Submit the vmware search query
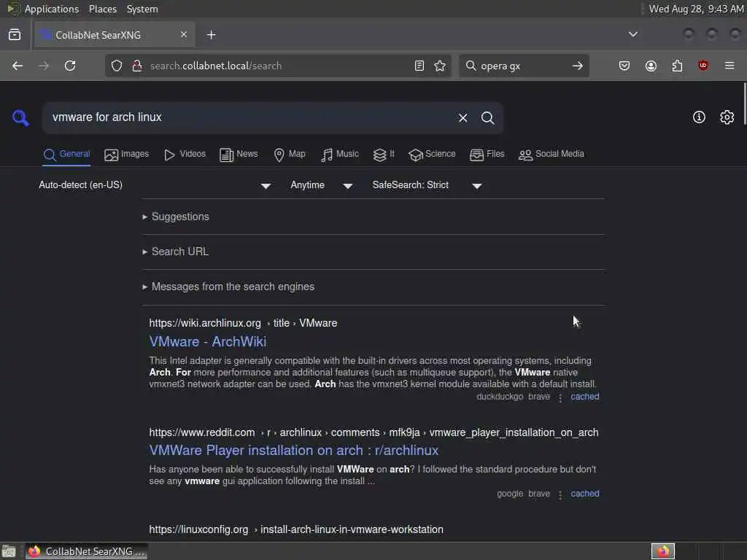747x560 pixels. click(x=487, y=117)
